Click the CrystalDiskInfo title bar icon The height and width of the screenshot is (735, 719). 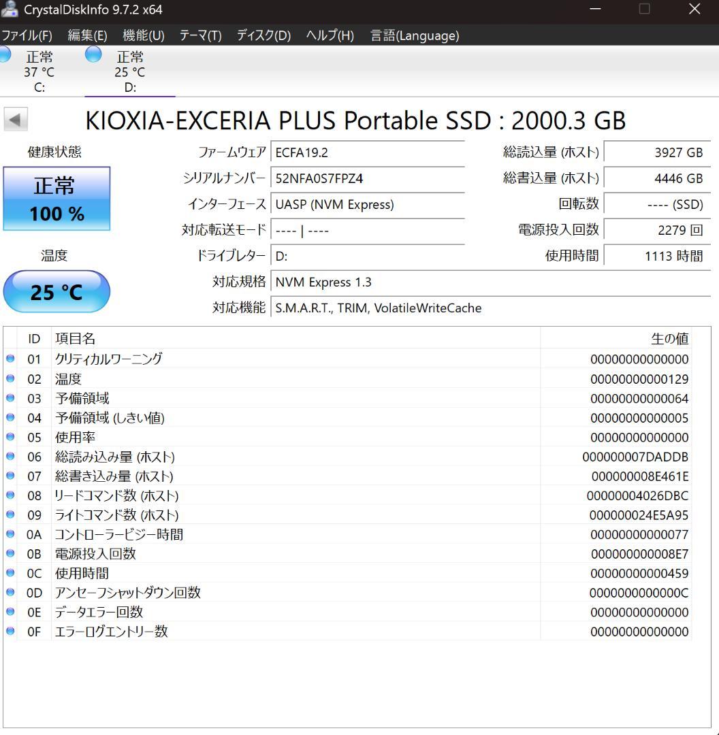[x=10, y=10]
